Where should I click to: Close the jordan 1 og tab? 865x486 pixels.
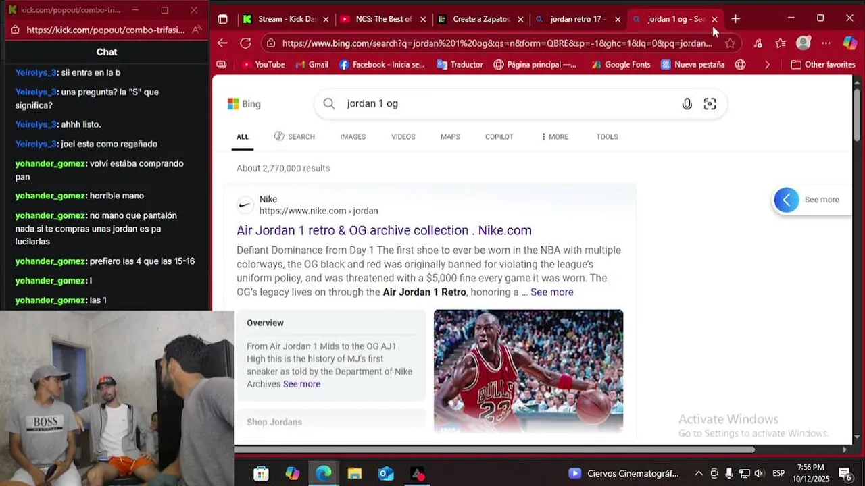714,19
